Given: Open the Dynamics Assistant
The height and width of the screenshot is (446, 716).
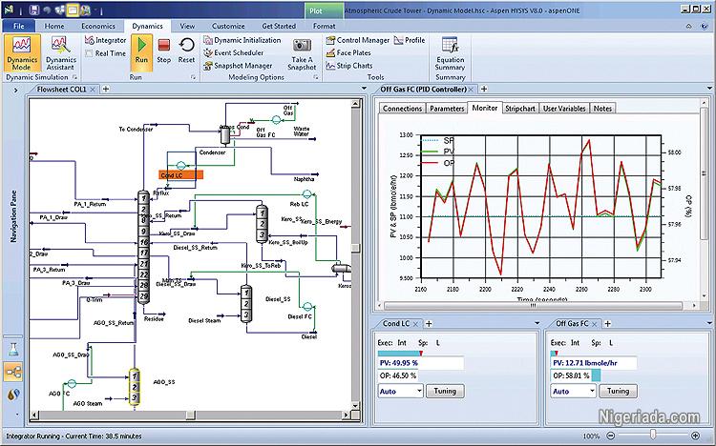Looking at the screenshot, I should 60,51.
